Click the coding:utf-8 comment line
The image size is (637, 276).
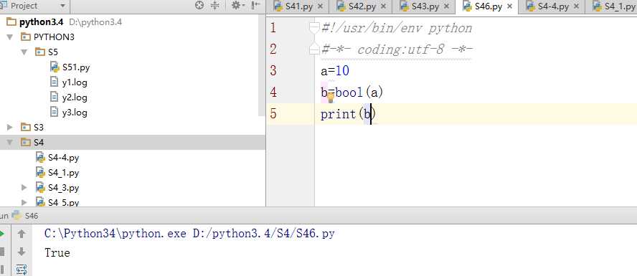point(397,49)
